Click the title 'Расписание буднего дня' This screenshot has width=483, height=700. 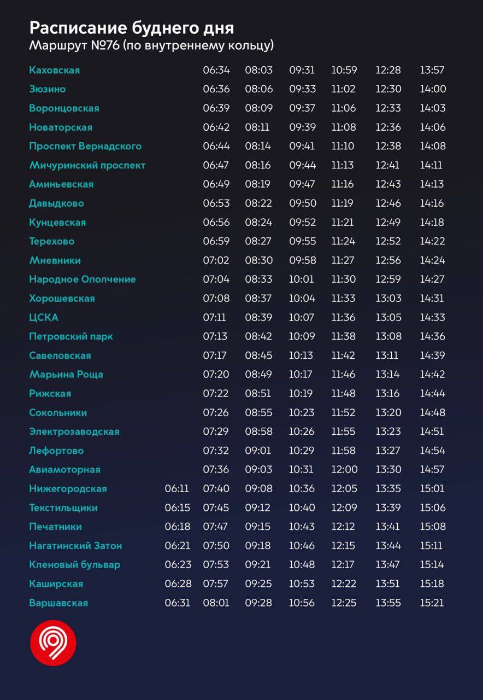coord(131,28)
